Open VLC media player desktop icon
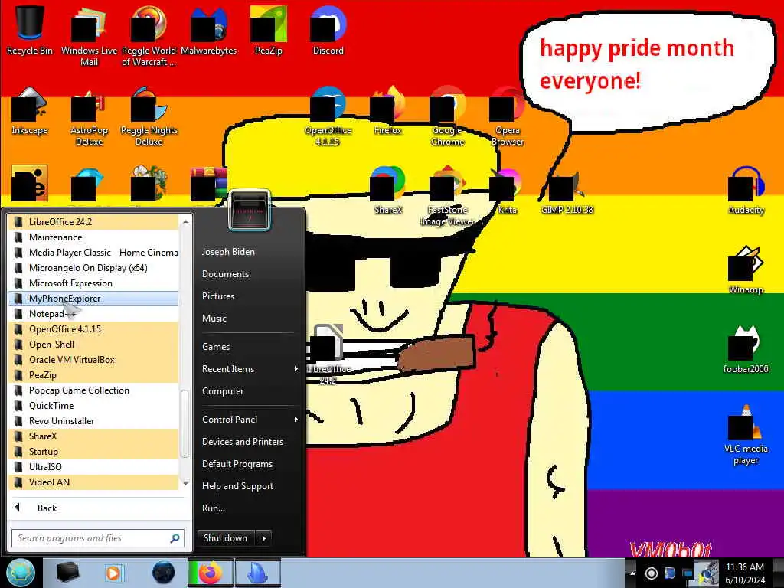This screenshot has height=588, width=784. 746,434
